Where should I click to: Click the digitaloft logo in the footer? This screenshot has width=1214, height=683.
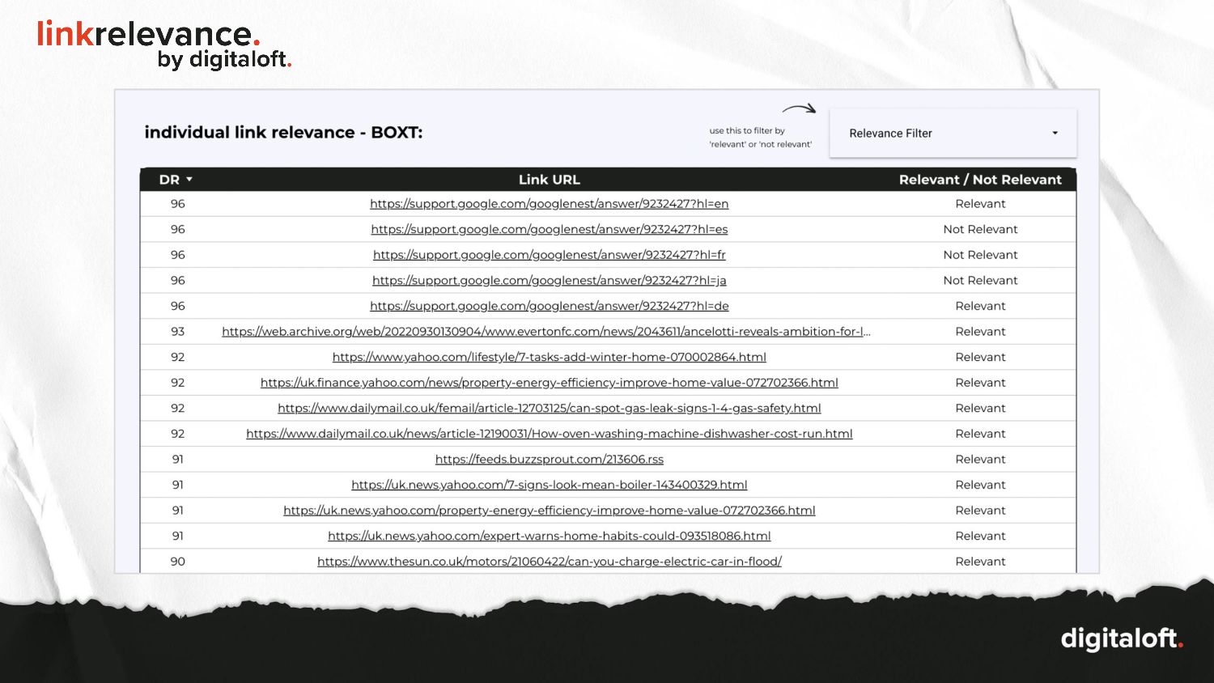[1122, 638]
